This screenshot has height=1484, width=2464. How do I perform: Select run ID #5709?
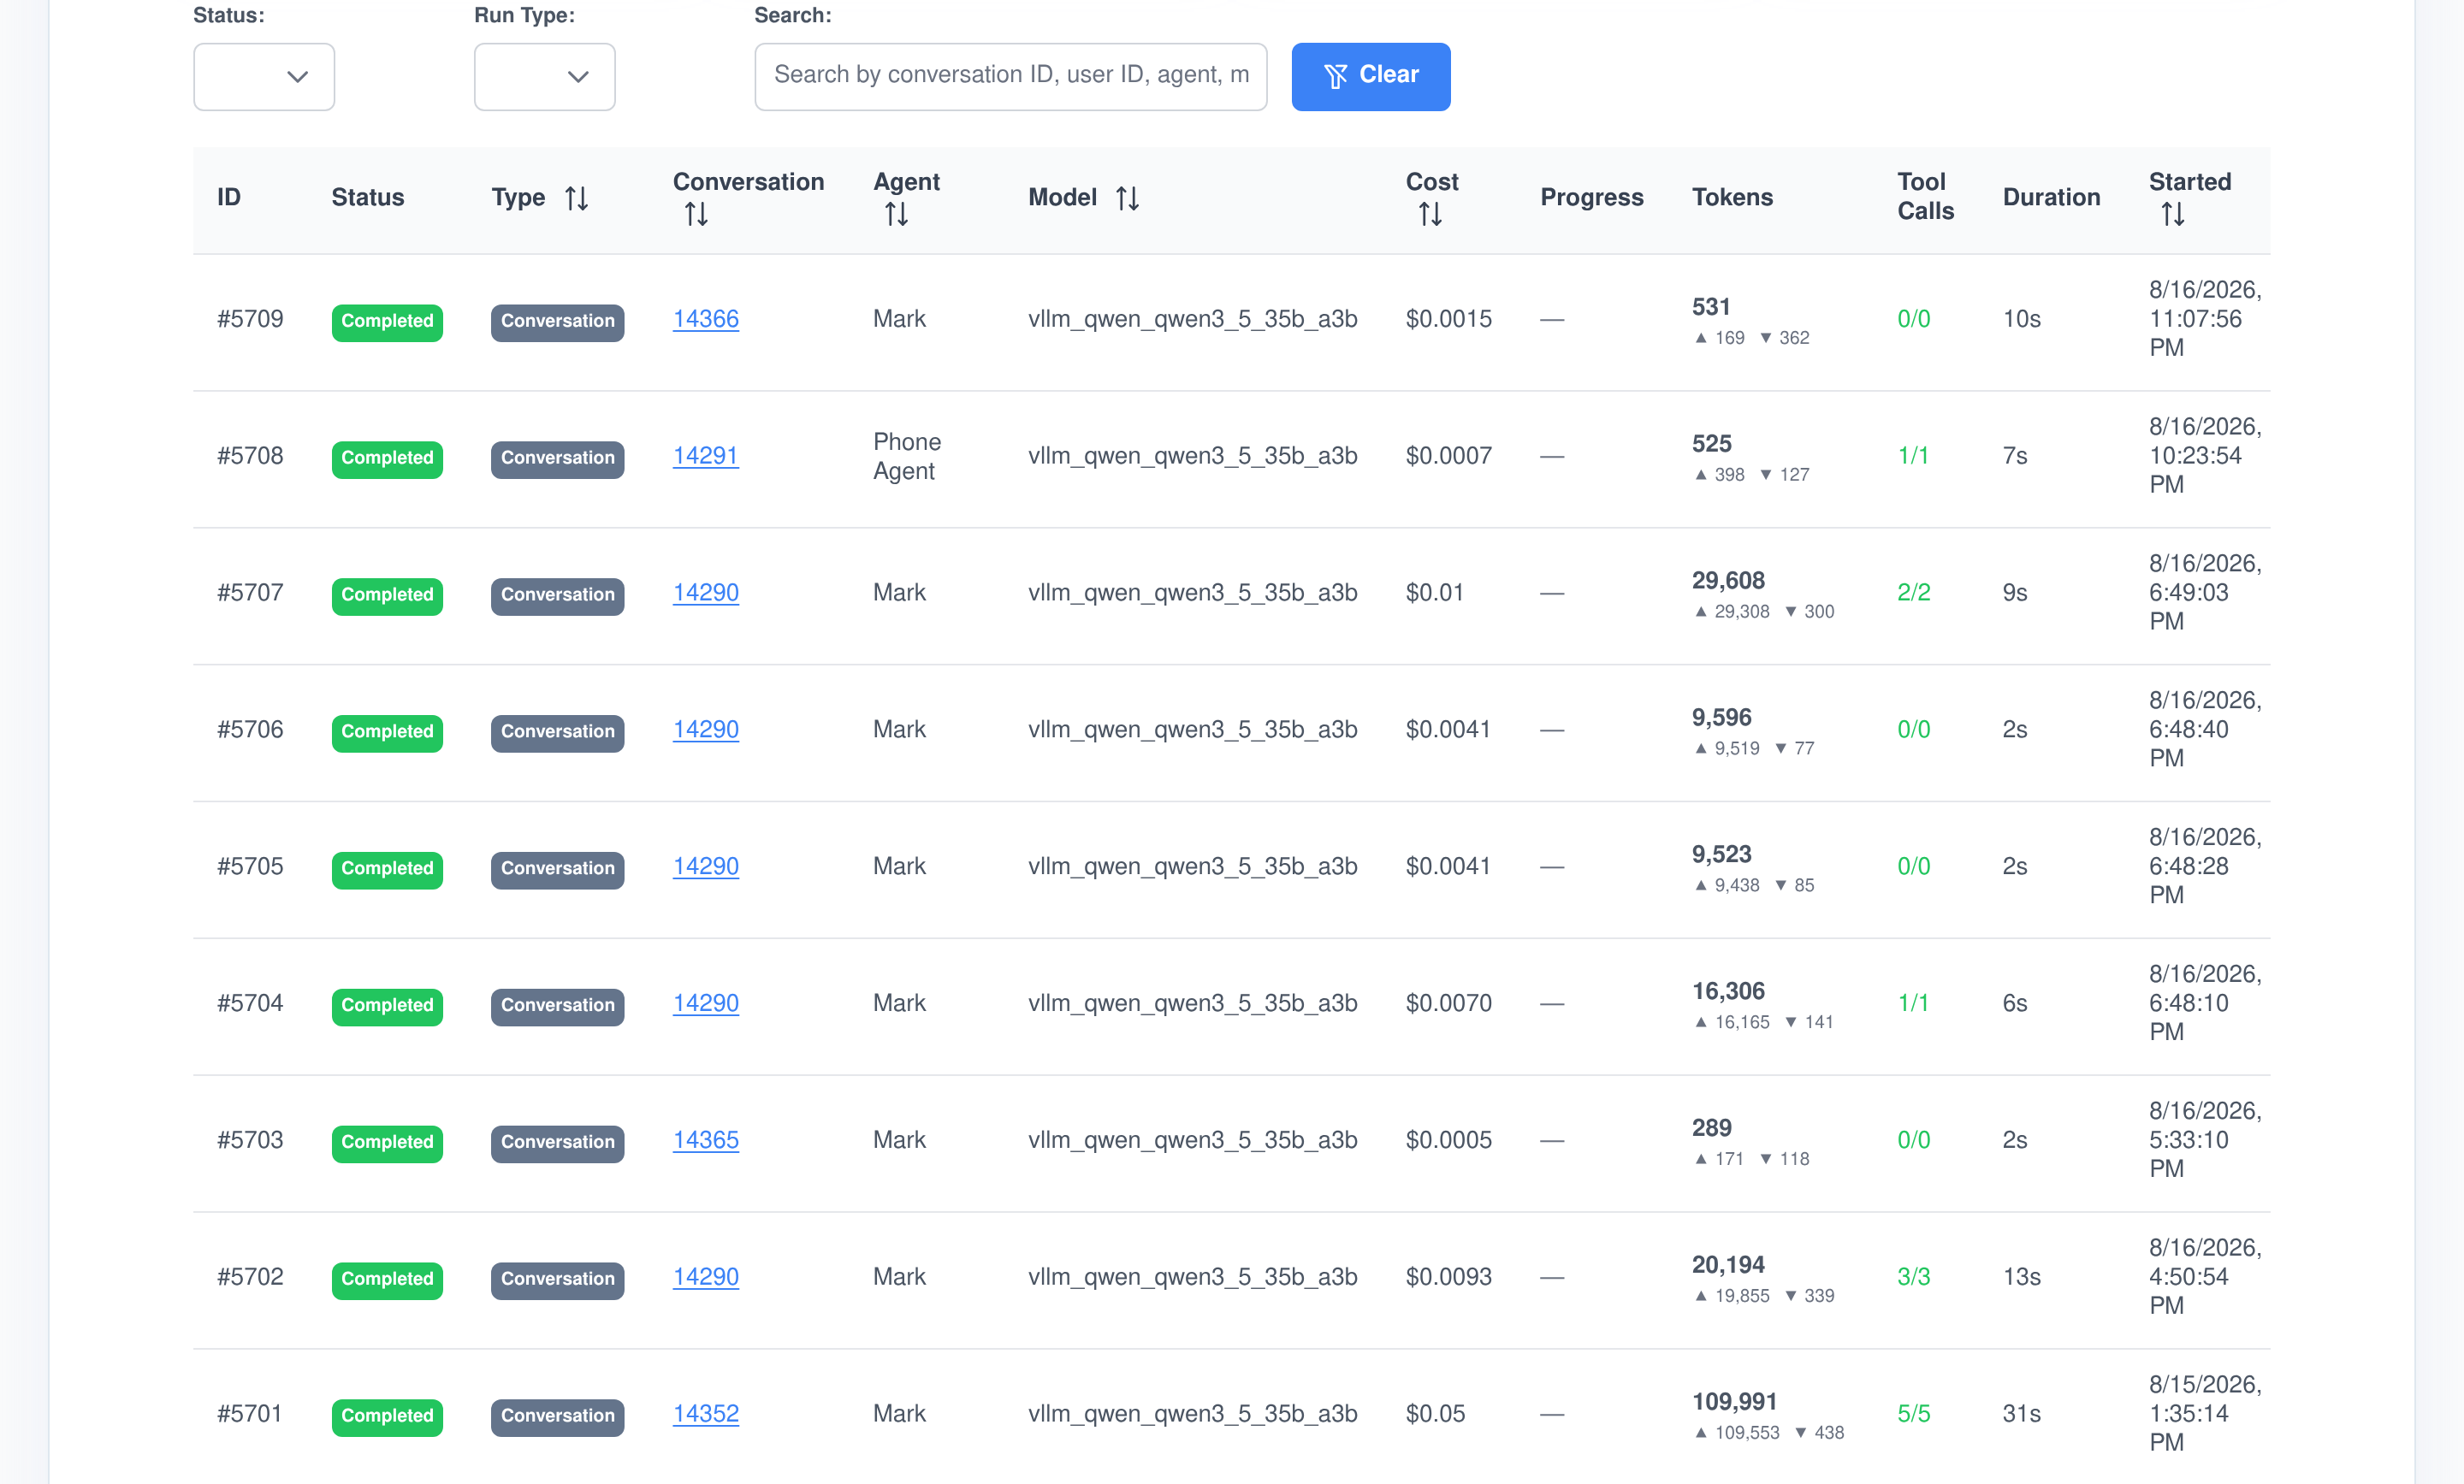tap(250, 319)
